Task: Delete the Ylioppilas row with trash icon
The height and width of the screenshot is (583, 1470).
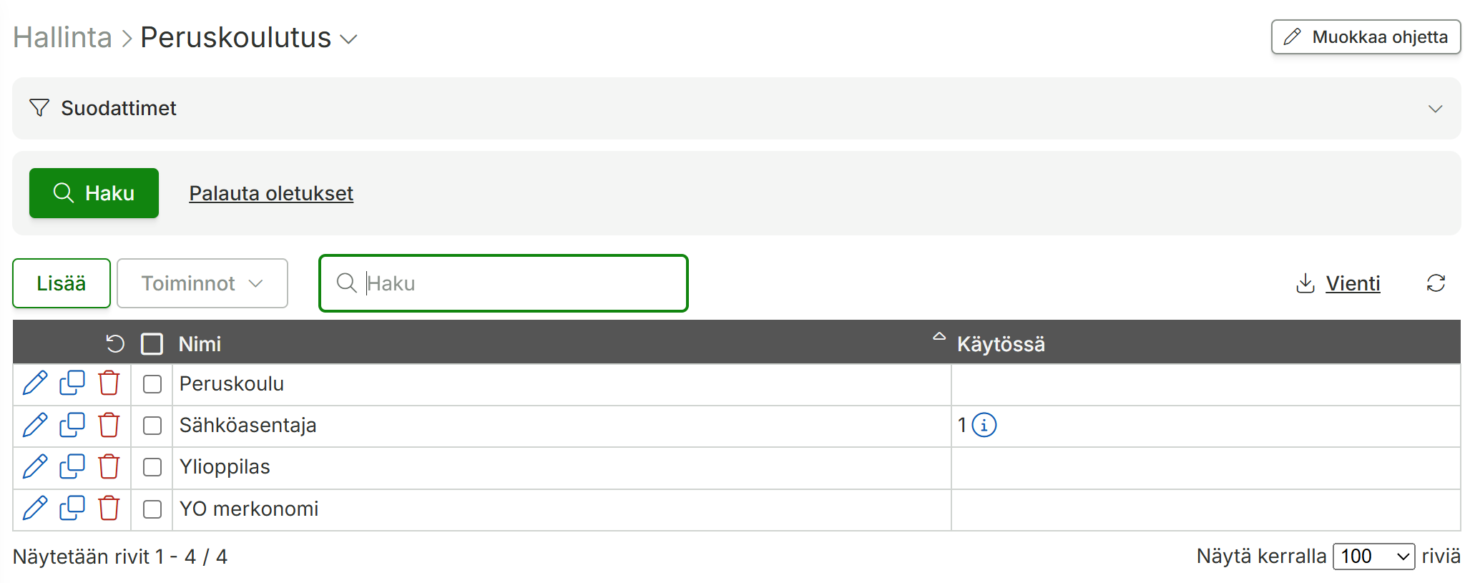Action: [x=109, y=466]
